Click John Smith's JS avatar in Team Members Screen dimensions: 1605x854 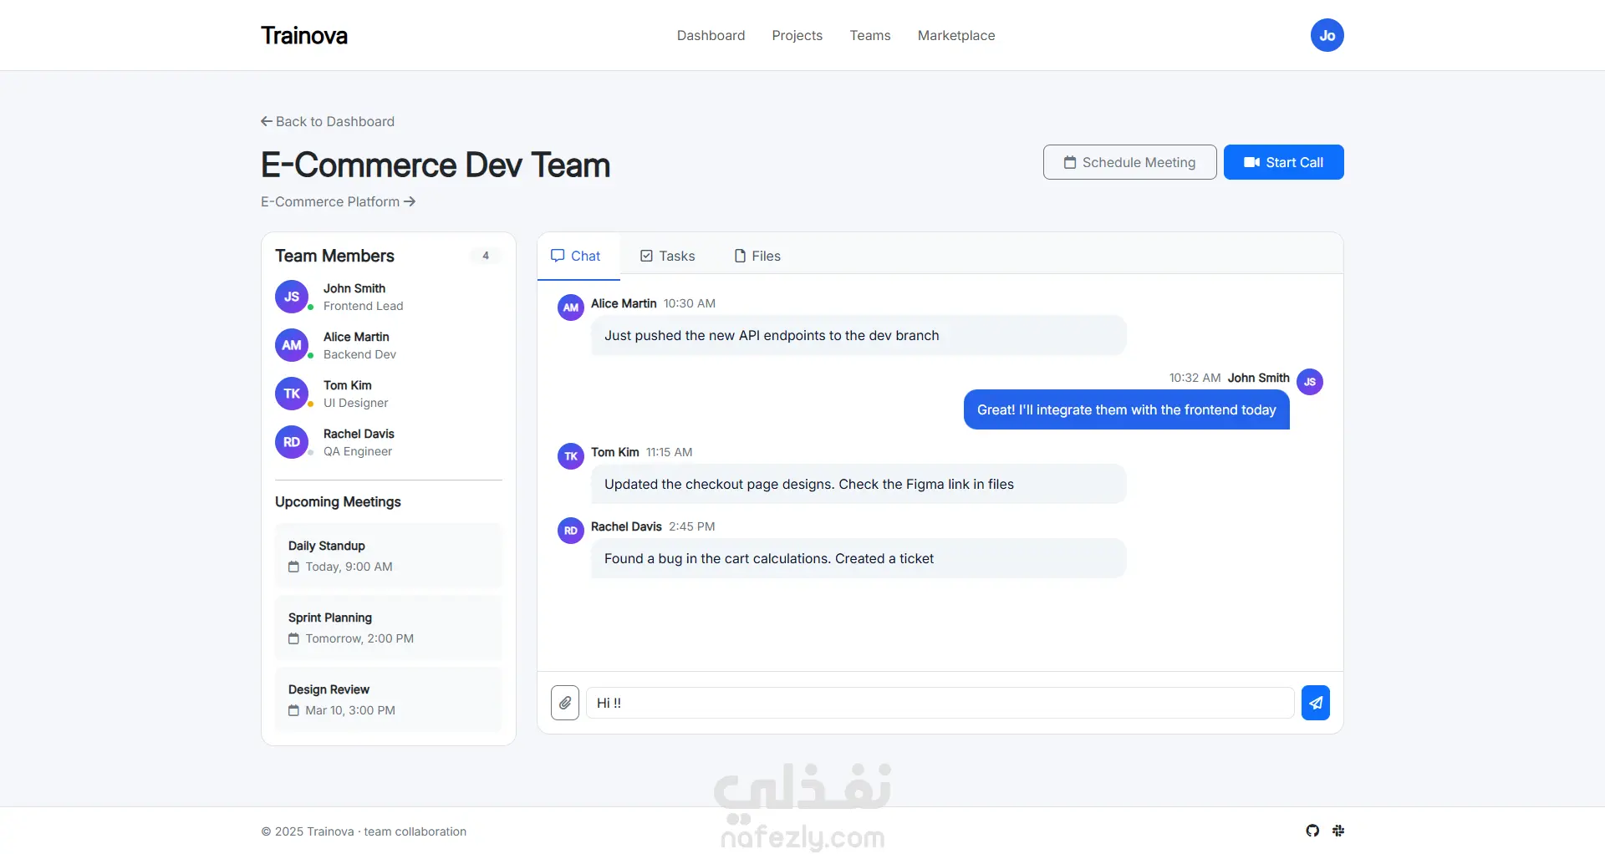coord(292,297)
